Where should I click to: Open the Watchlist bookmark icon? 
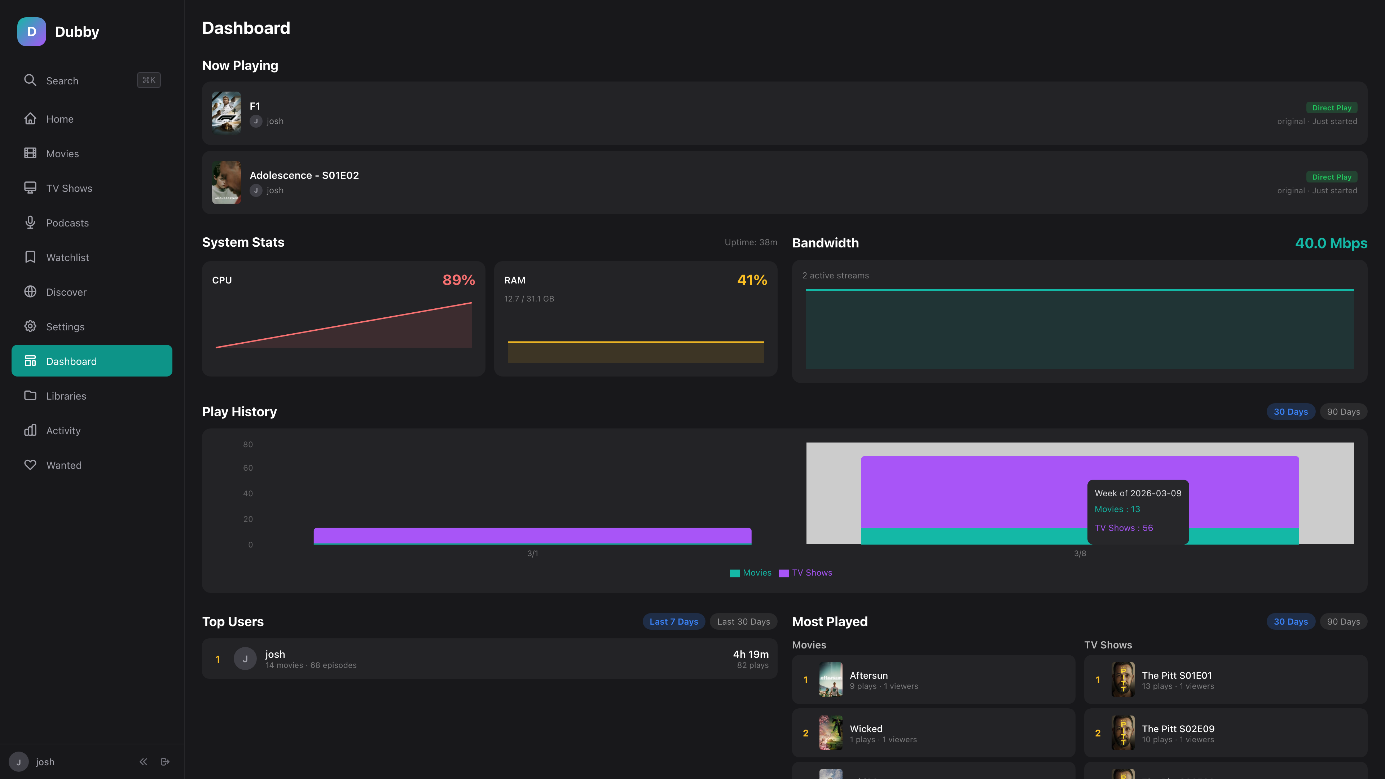click(30, 257)
